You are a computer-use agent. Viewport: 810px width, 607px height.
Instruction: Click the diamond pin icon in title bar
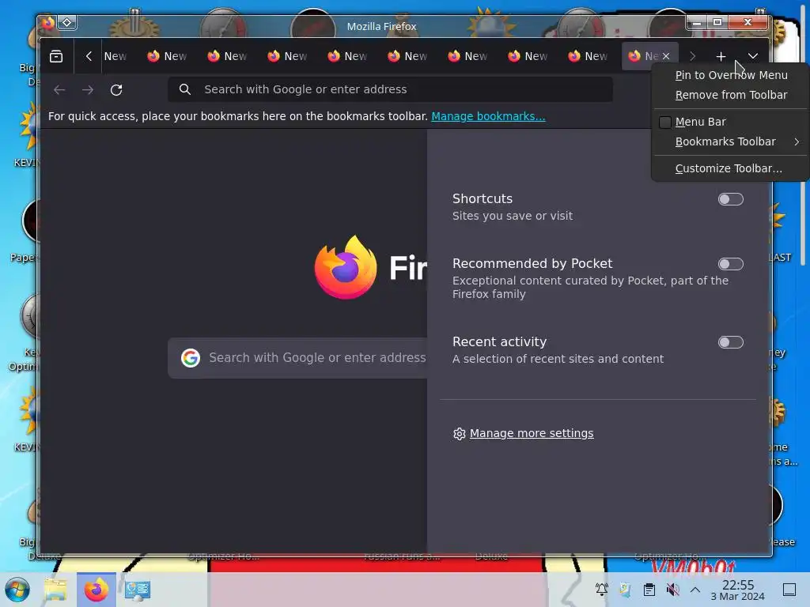[66, 23]
